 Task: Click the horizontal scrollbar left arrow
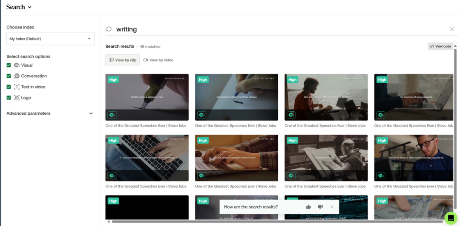(x=109, y=222)
